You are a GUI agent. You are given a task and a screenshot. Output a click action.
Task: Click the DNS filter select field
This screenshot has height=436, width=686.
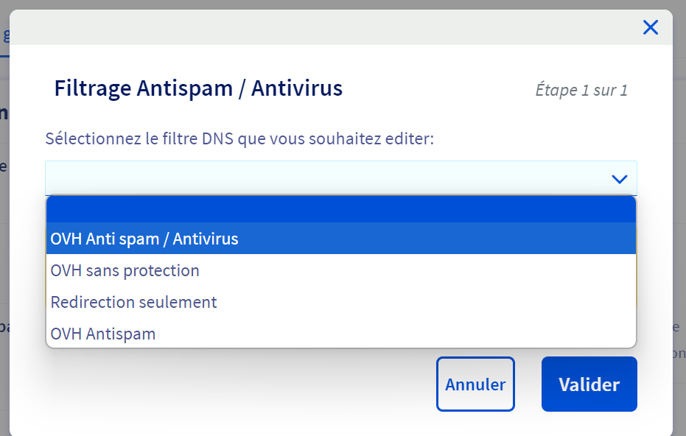tap(324, 178)
